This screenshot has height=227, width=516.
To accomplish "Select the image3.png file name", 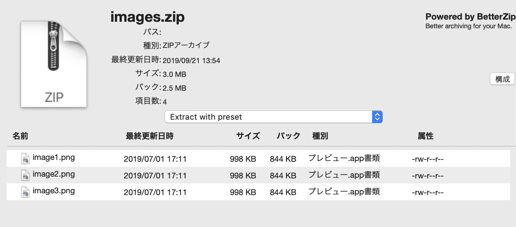I will pos(54,191).
